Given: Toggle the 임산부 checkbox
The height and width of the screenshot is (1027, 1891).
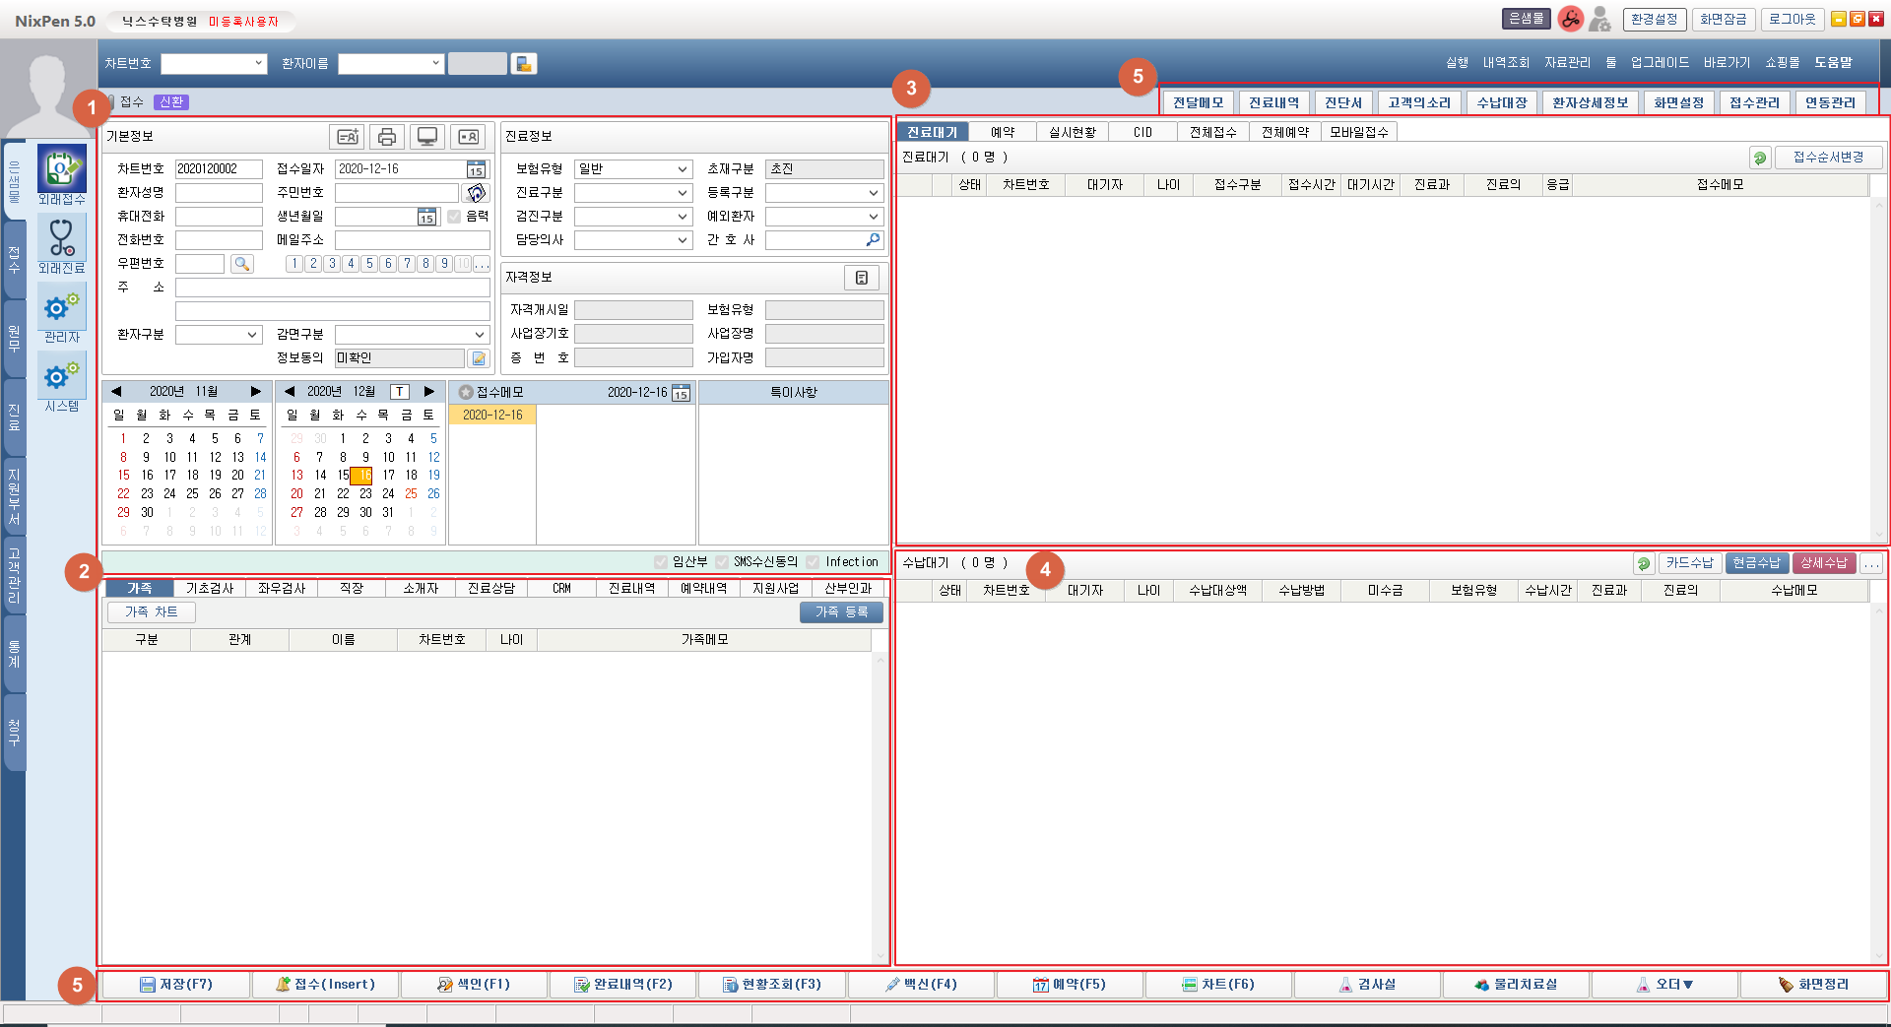Looking at the screenshot, I should pyautogui.click(x=661, y=562).
